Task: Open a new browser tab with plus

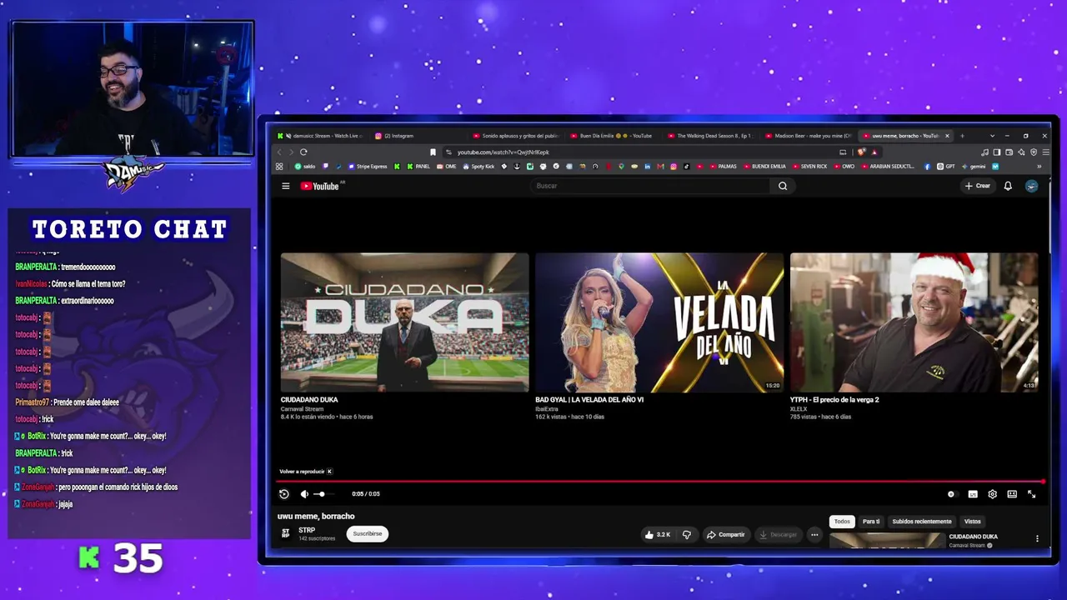Action: 962,136
